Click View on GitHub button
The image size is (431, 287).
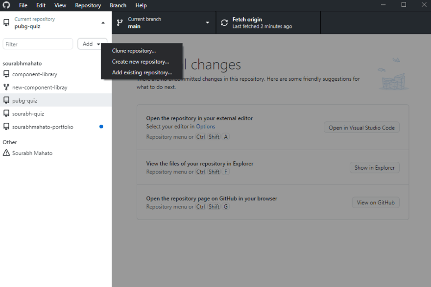pos(376,202)
